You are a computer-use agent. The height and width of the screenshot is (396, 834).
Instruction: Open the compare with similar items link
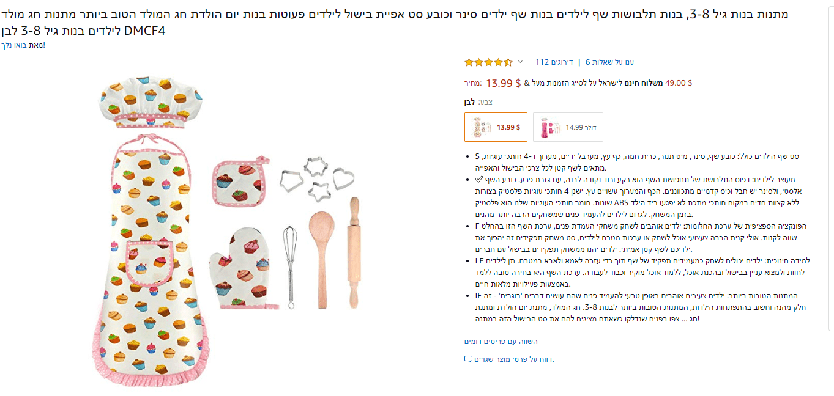(x=501, y=341)
